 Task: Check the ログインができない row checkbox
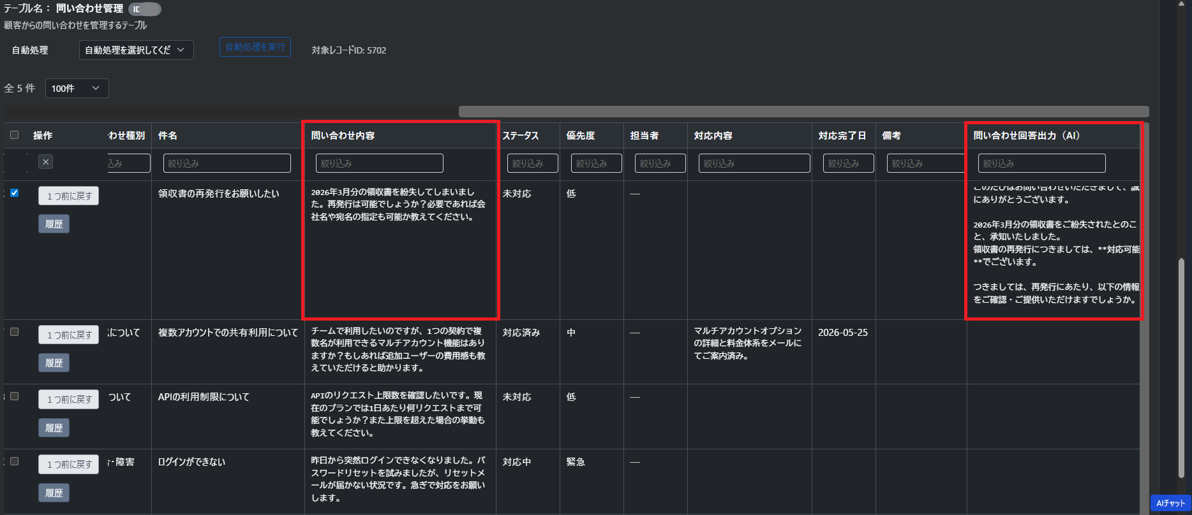coord(15,461)
